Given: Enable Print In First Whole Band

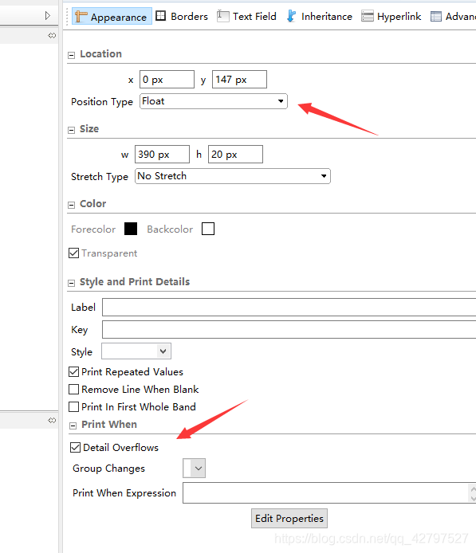Looking at the screenshot, I should pos(73,406).
